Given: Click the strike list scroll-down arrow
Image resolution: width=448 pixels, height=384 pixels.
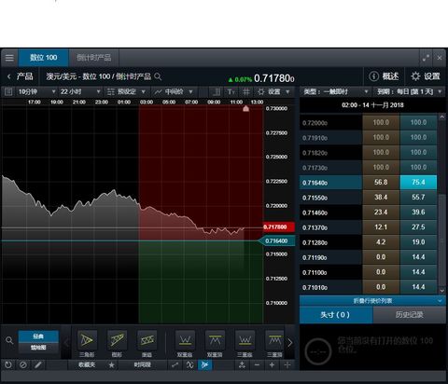Looking at the screenshot, I should click(442, 291).
